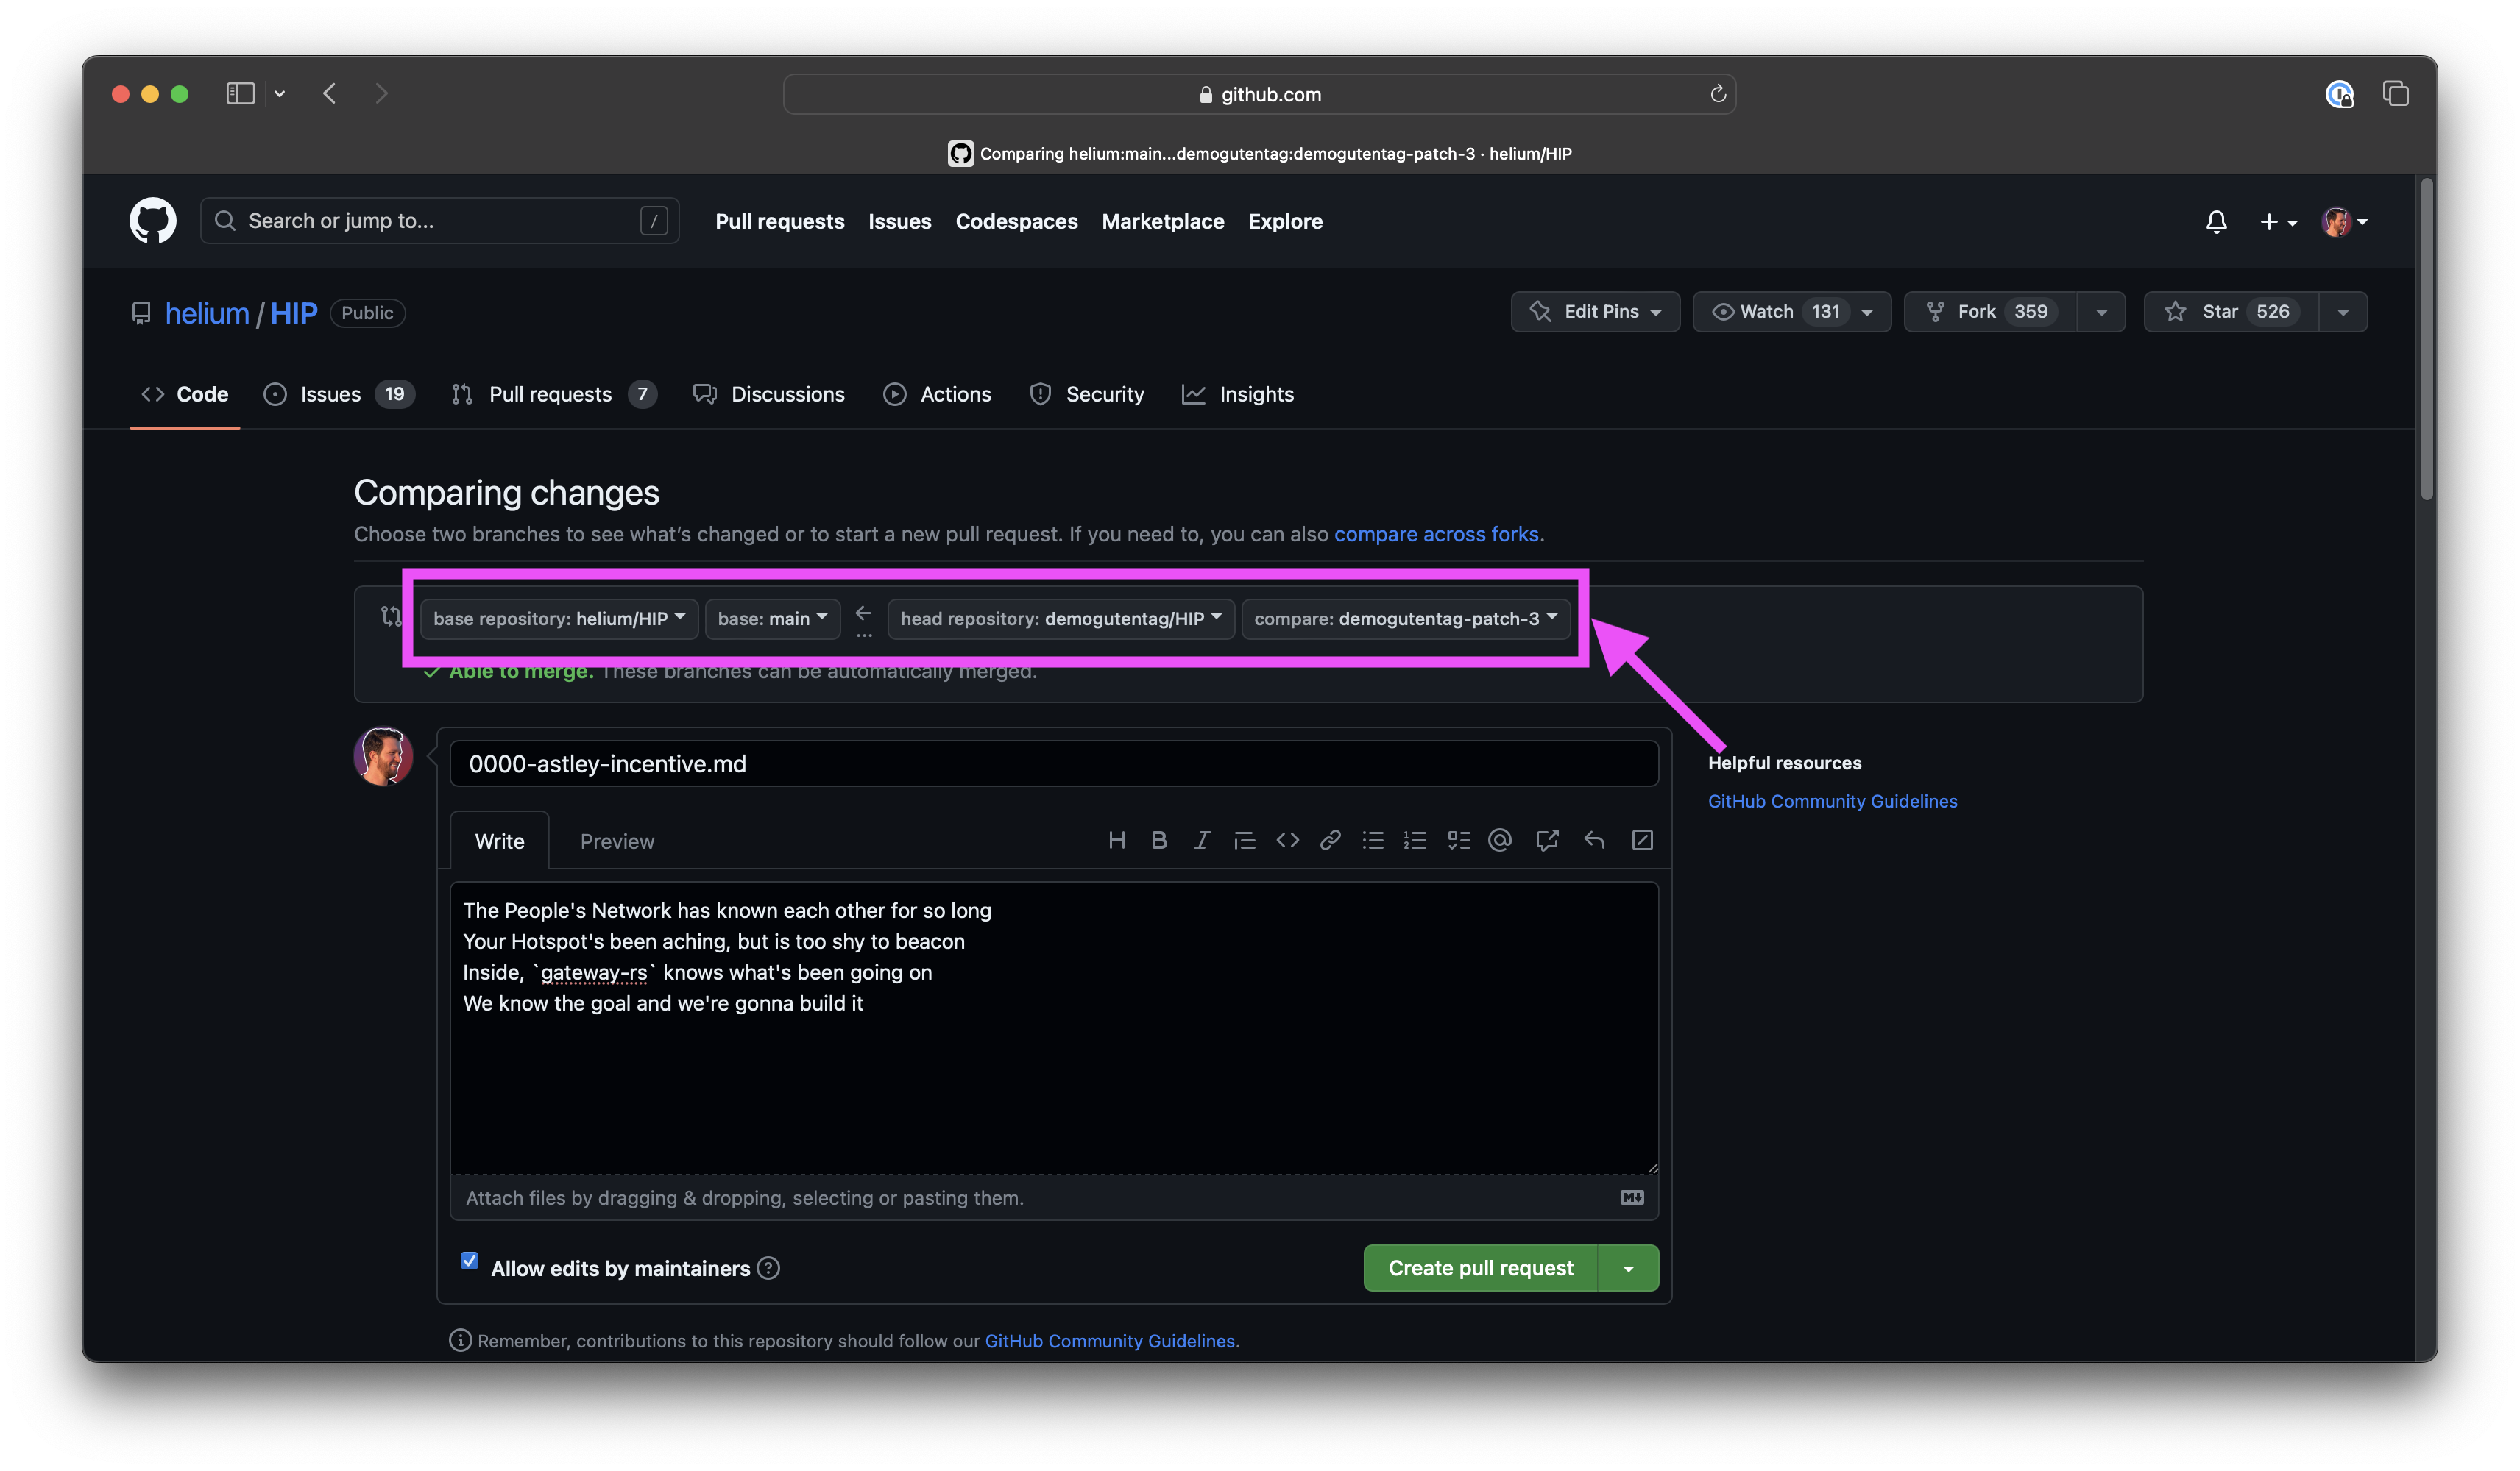Open compare branch demogutentag-patch-3 dropdown
Image resolution: width=2520 pixels, height=1471 pixels.
tap(1405, 619)
